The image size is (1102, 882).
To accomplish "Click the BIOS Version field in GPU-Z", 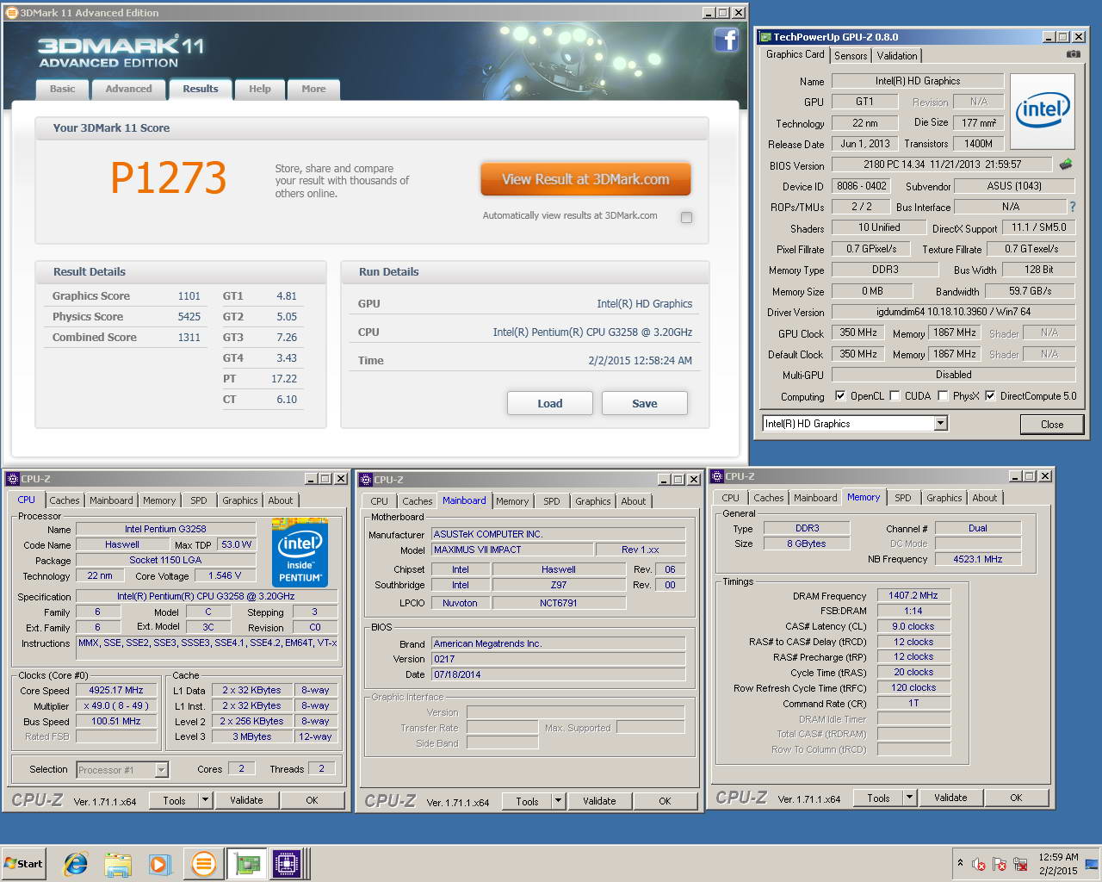I will [x=942, y=165].
